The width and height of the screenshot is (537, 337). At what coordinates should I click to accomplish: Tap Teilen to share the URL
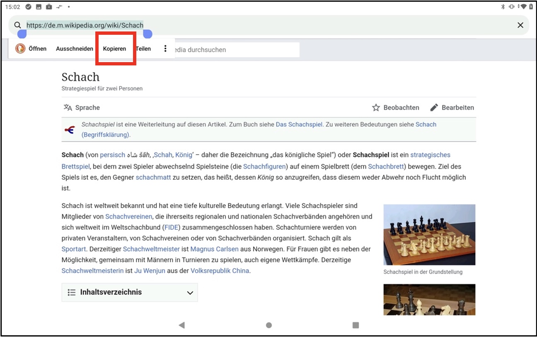pos(144,49)
